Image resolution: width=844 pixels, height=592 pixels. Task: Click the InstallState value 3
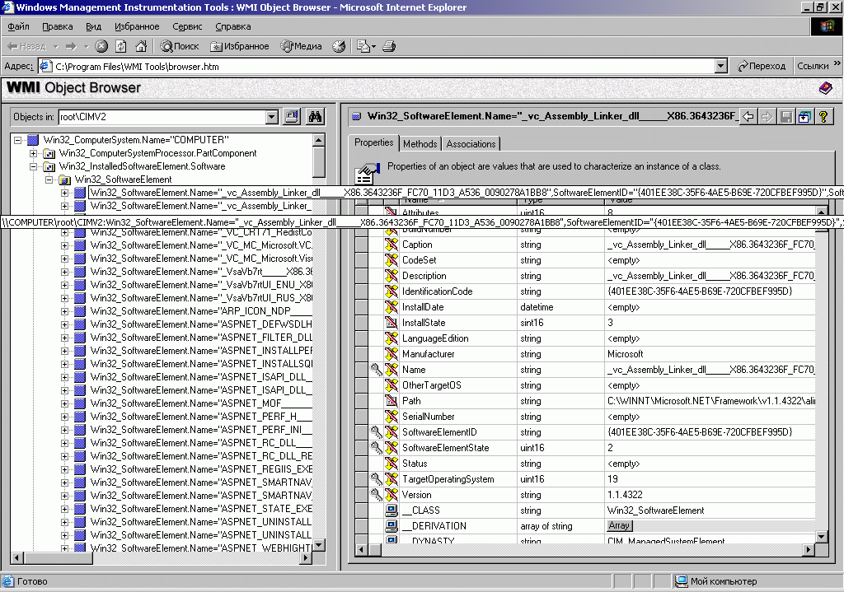point(610,323)
